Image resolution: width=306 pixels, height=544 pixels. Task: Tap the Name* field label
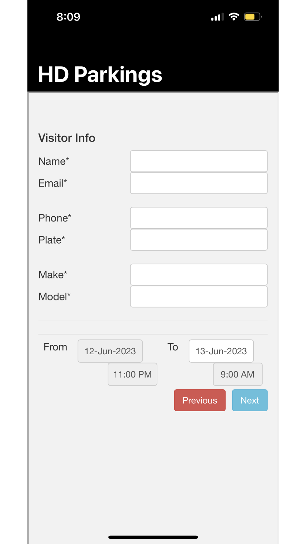(54, 161)
